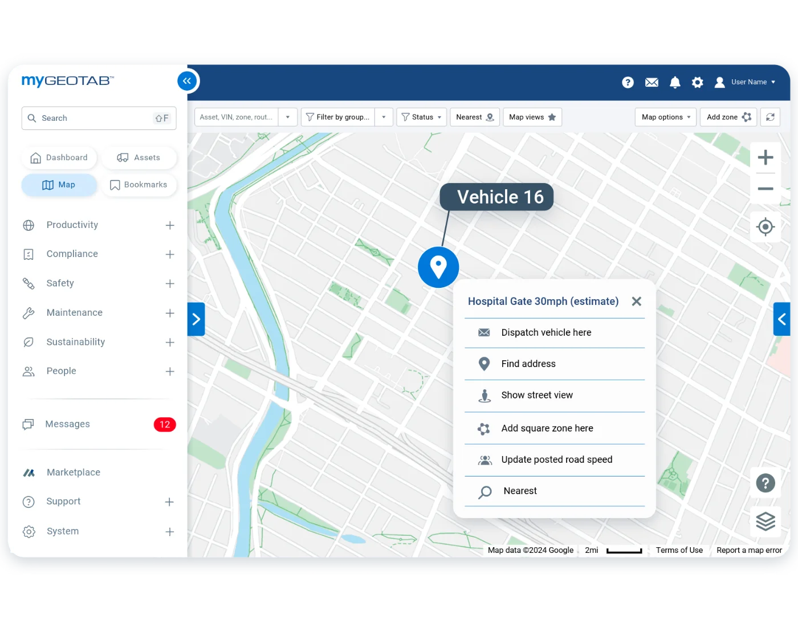798x623 pixels.
Task: Expand the Productivity section
Action: click(x=170, y=225)
